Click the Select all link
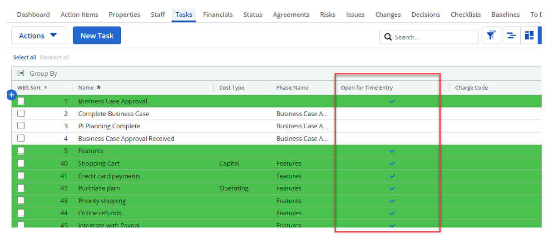 pyautogui.click(x=25, y=57)
